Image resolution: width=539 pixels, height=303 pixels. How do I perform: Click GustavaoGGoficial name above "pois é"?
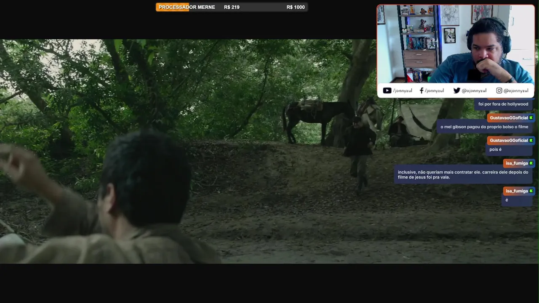[x=509, y=140]
